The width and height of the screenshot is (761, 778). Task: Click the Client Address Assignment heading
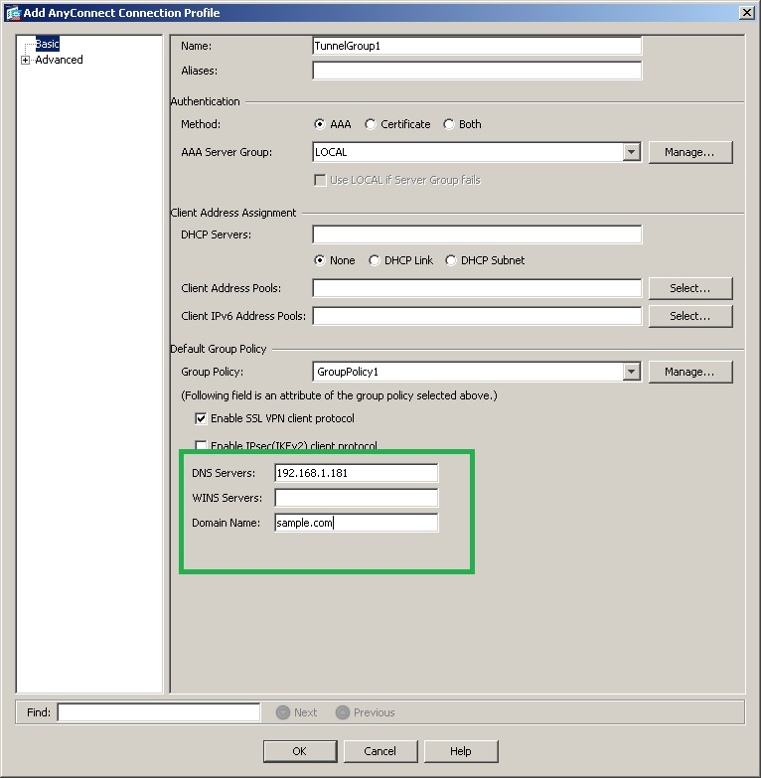coord(233,213)
